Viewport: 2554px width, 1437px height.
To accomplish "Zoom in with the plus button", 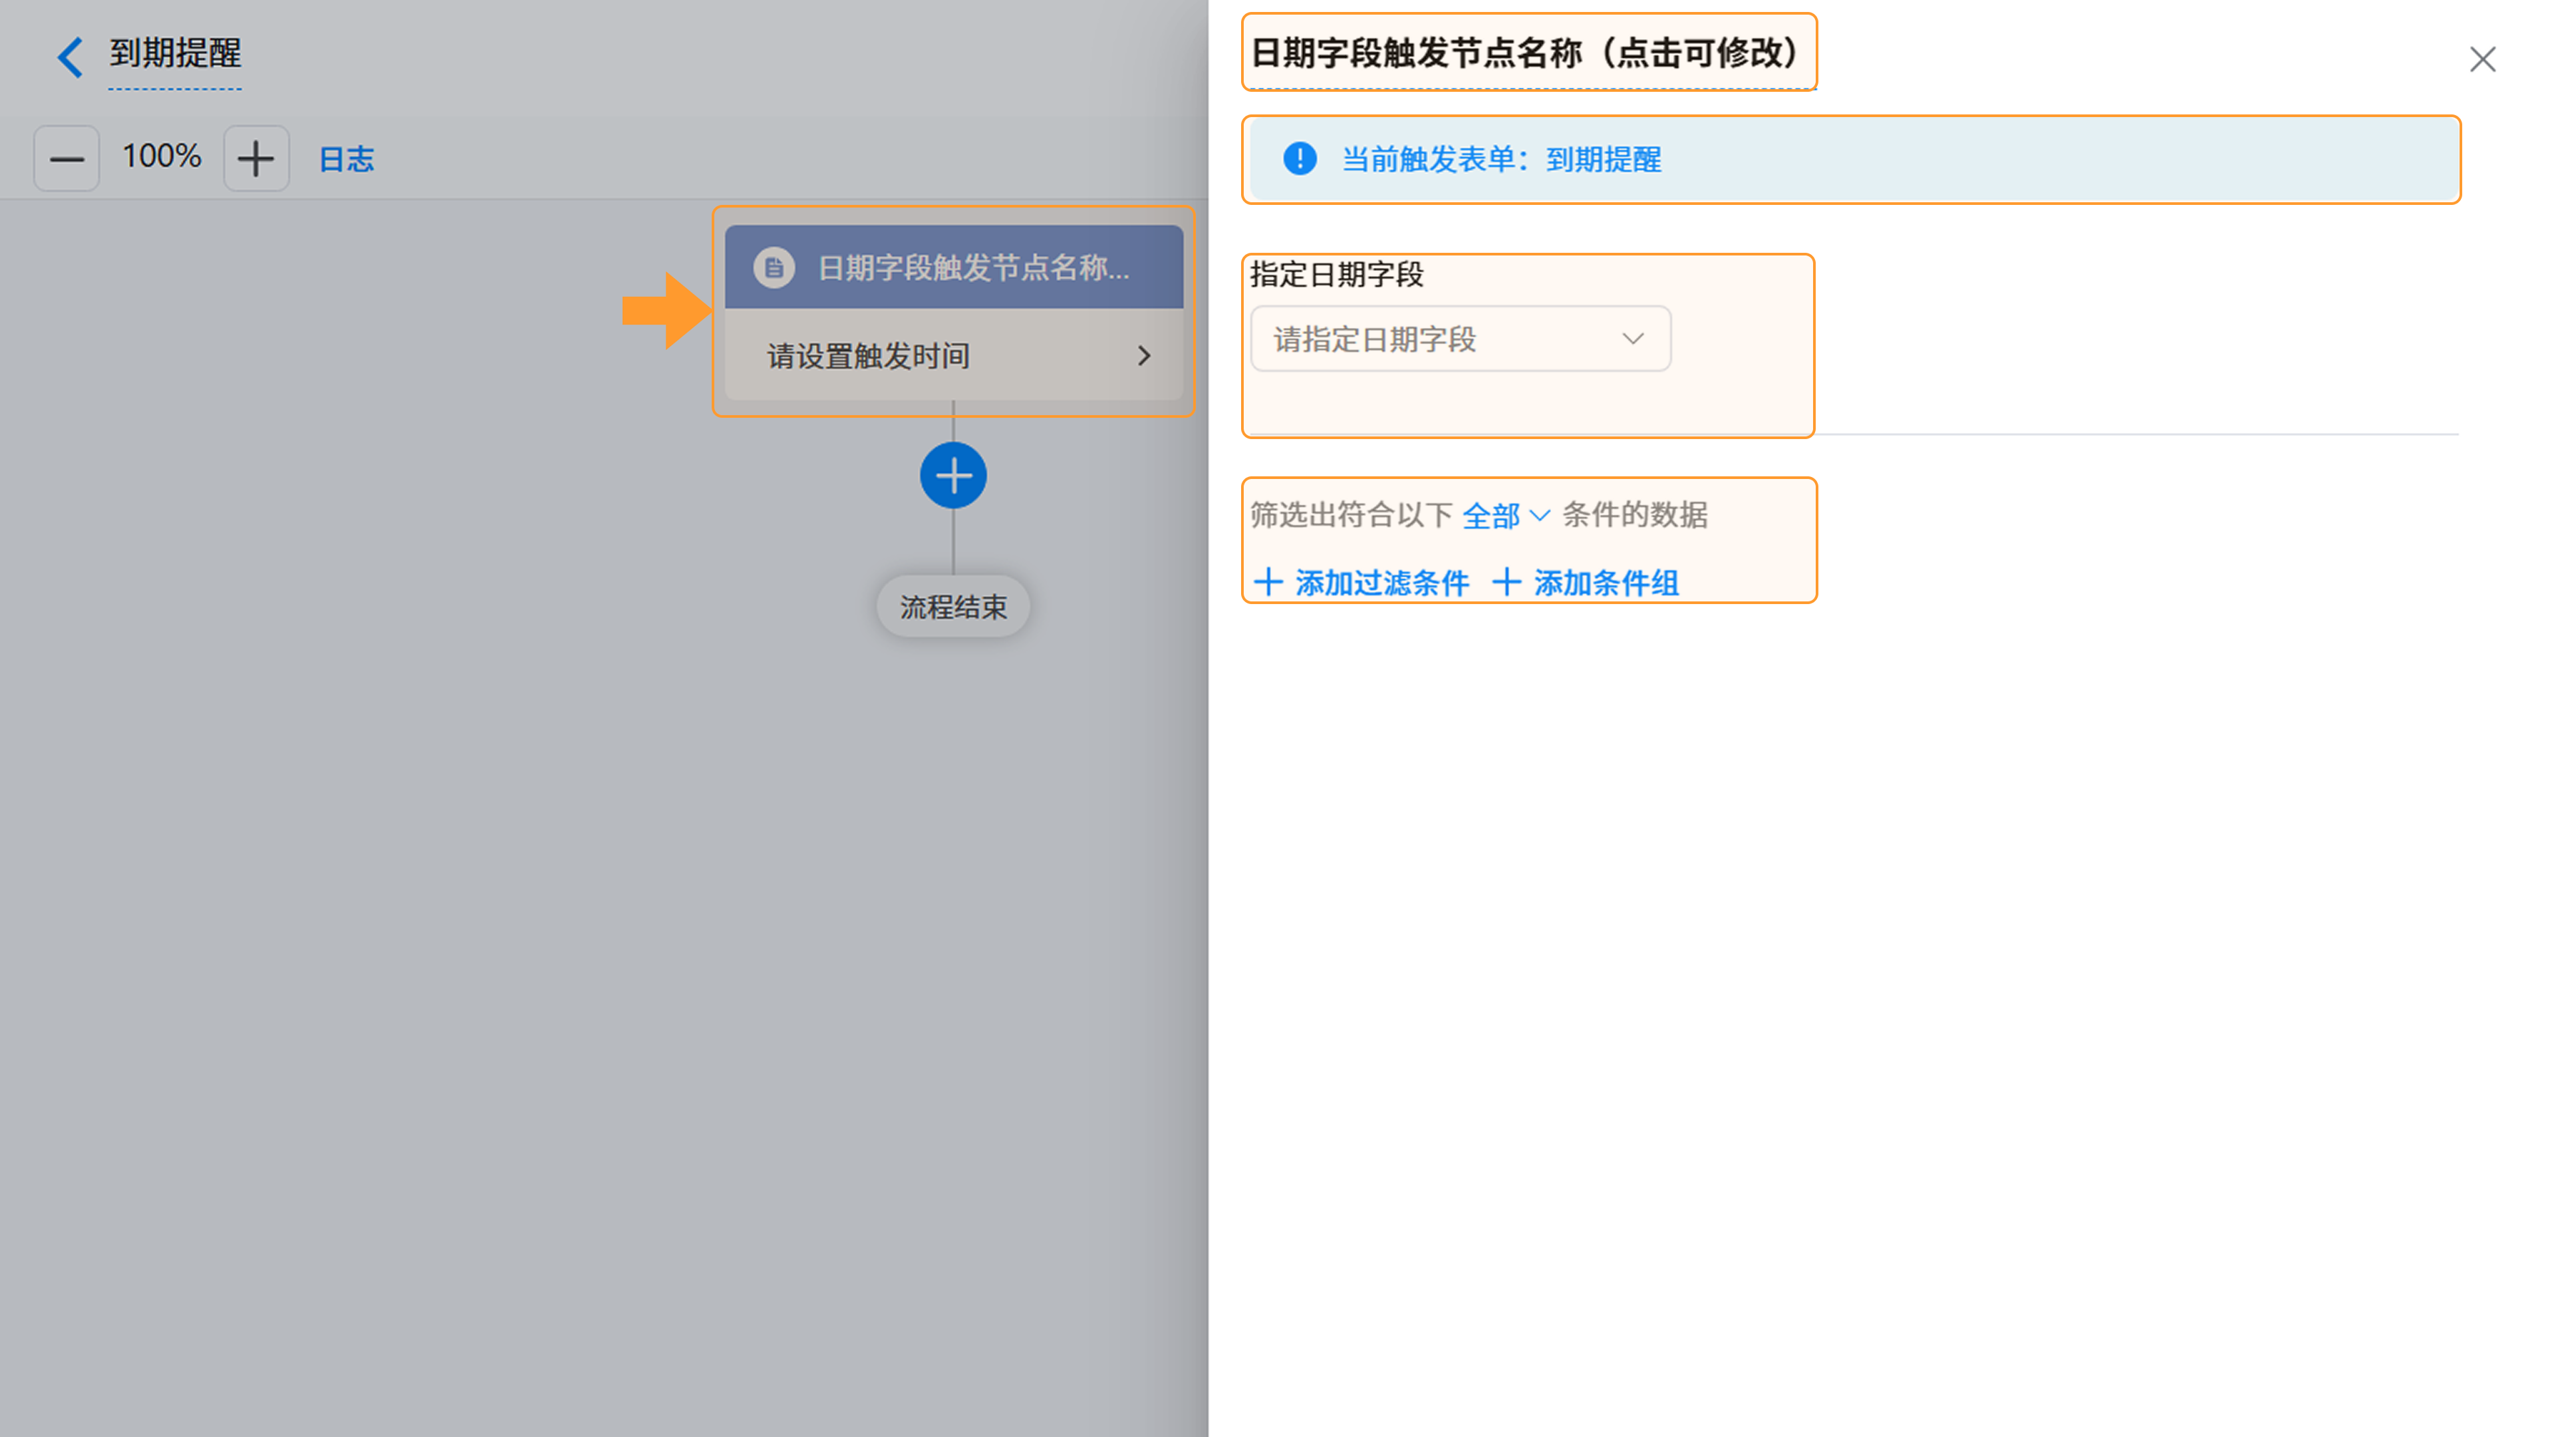I will click(x=256, y=159).
